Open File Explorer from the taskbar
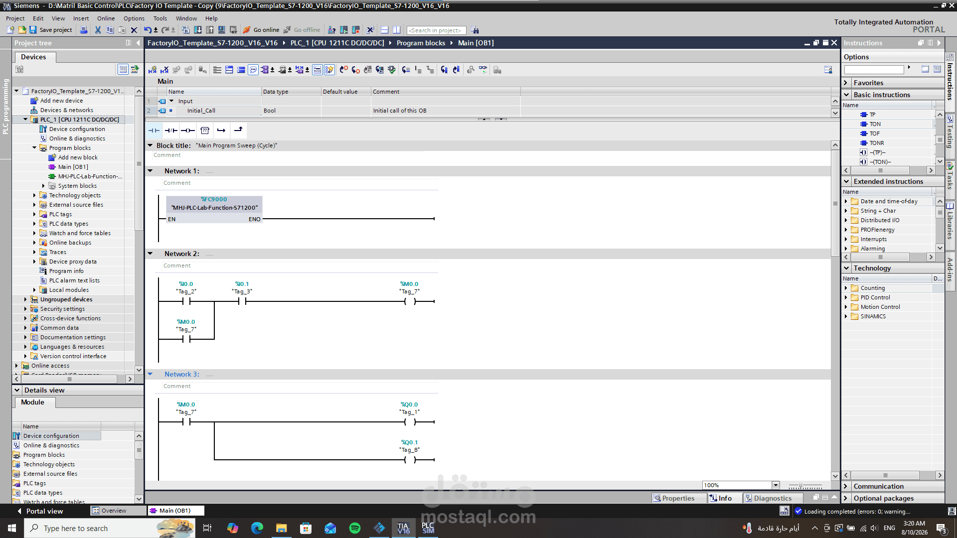 point(282,528)
